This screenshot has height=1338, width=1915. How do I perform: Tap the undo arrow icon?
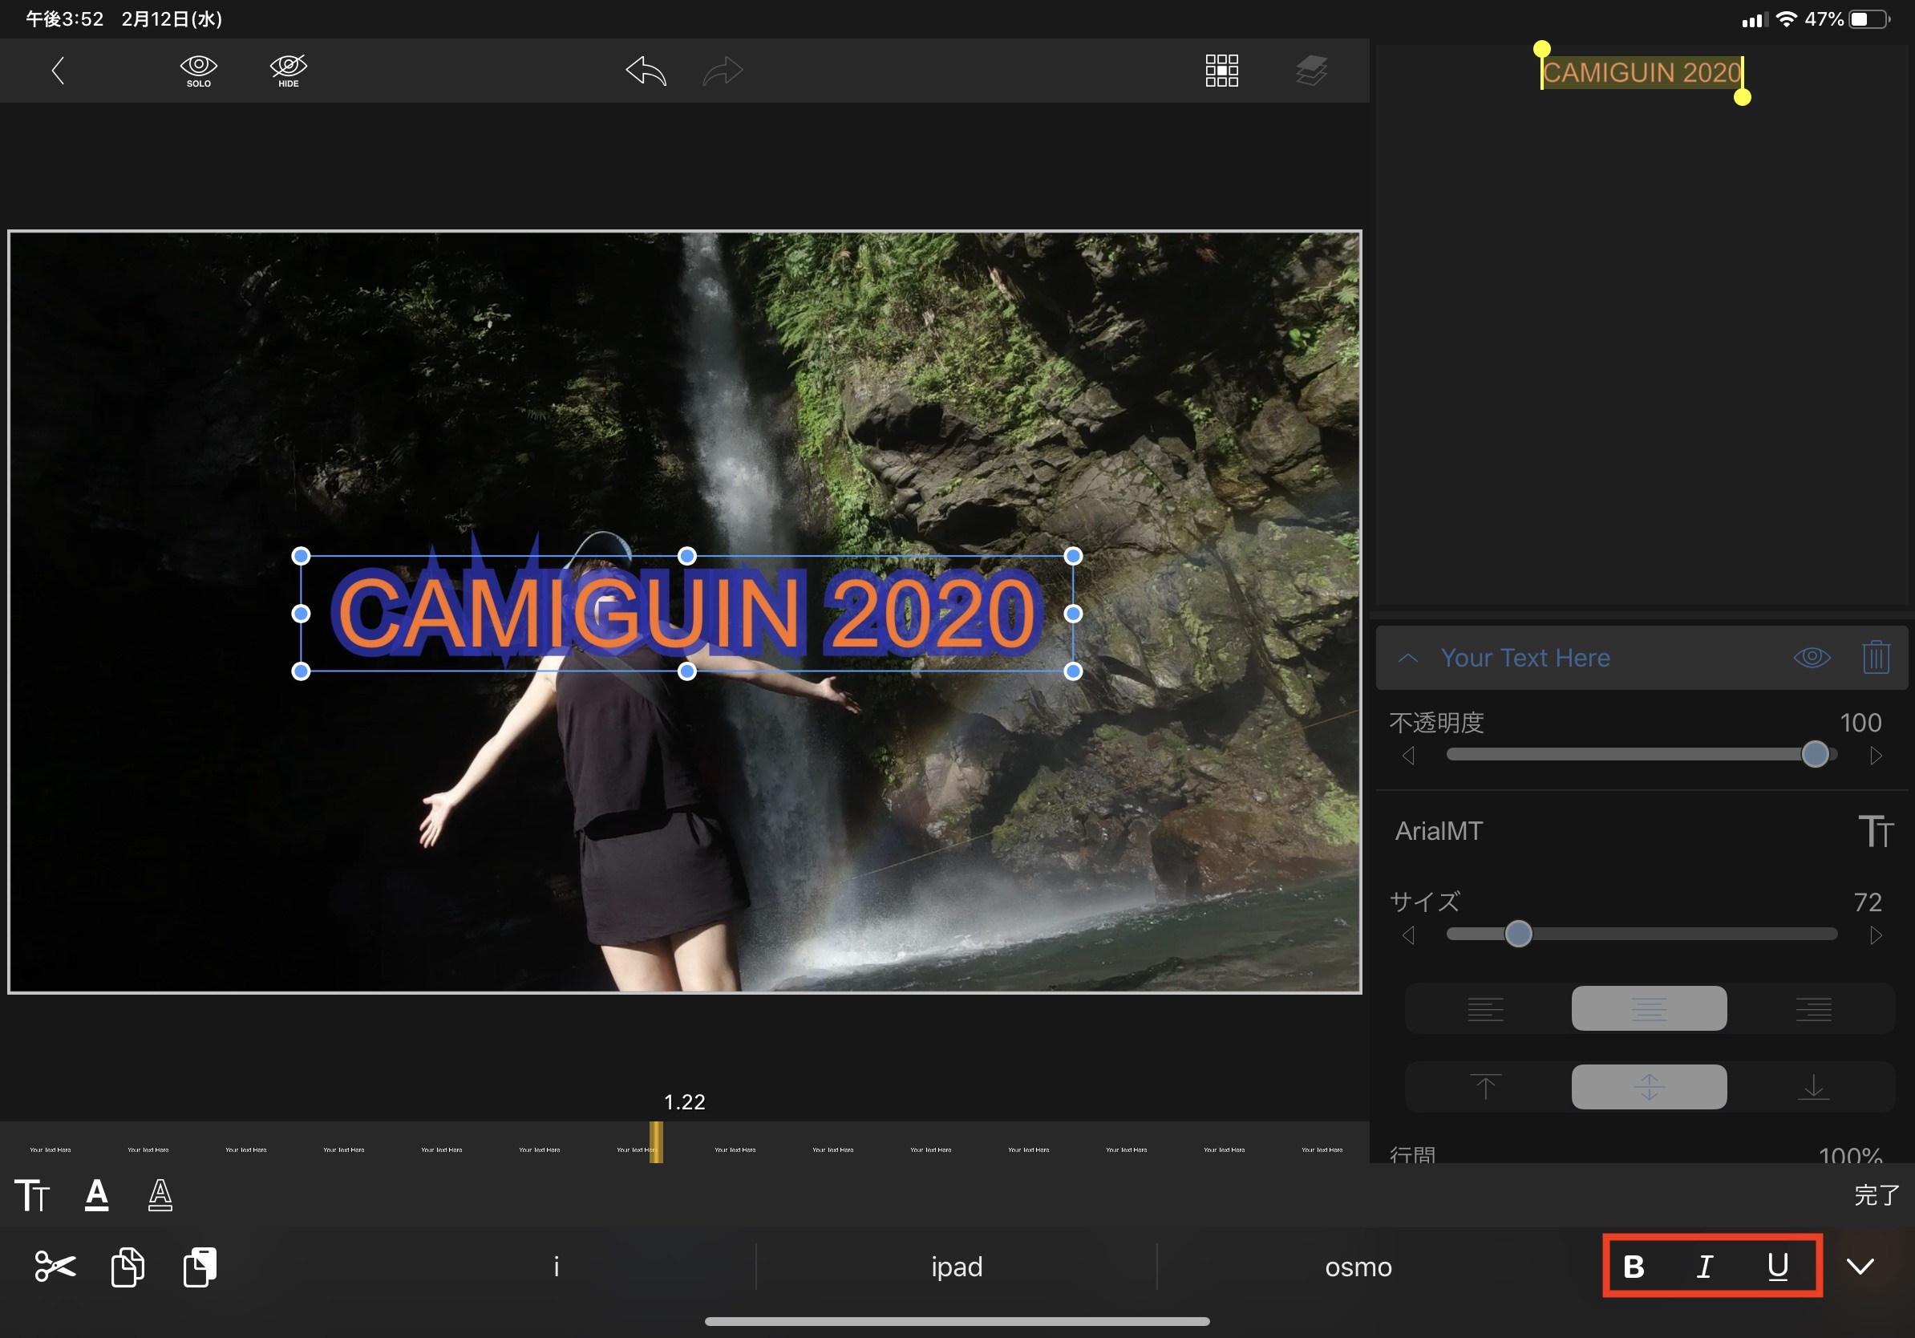point(646,71)
